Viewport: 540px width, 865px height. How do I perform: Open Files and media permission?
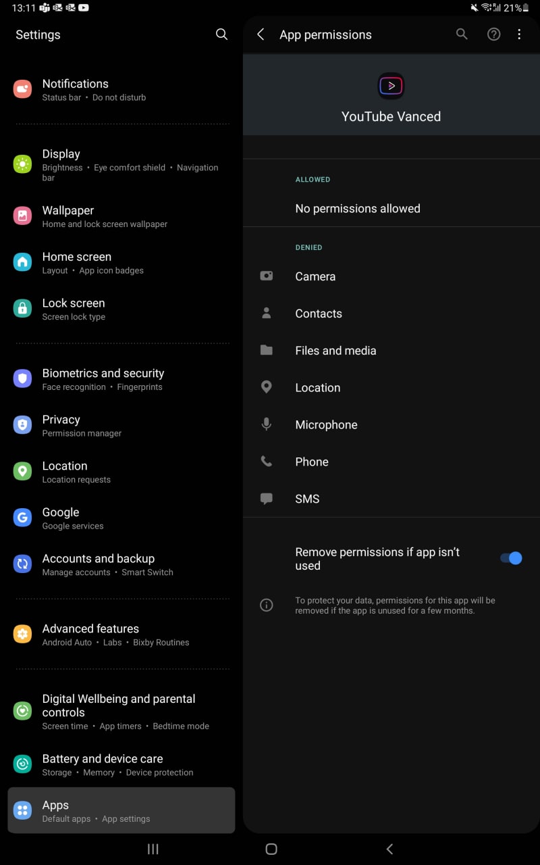391,351
